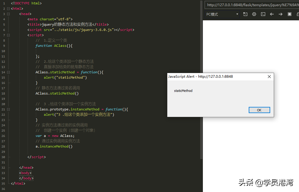Click the AClass.staticMethod() call on line 18
Screen dimensions: 299x192
pyautogui.click(x=57, y=93)
